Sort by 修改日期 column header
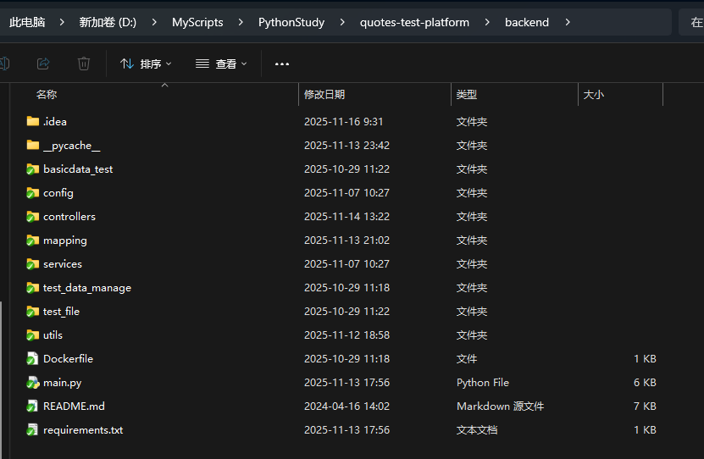The width and height of the screenshot is (704, 459). [324, 95]
